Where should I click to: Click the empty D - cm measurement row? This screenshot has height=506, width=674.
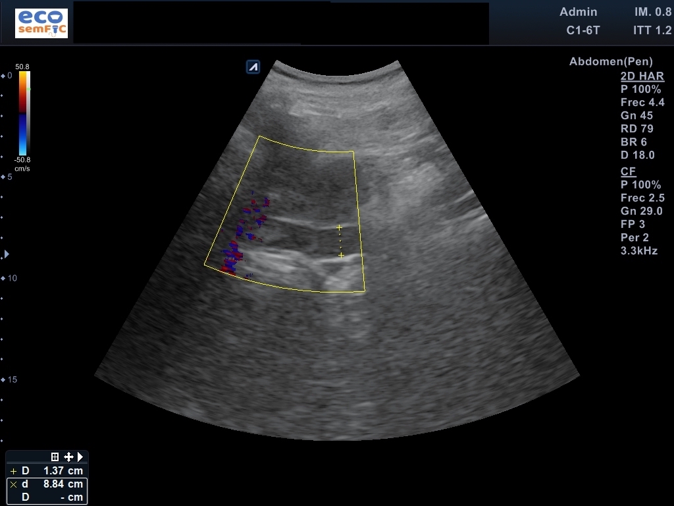(46, 497)
